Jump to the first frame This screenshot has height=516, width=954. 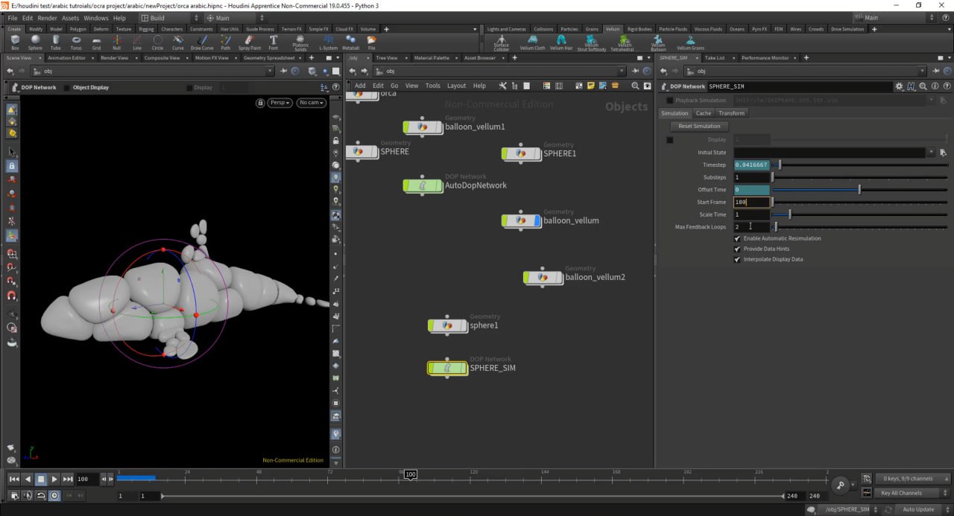pos(13,479)
